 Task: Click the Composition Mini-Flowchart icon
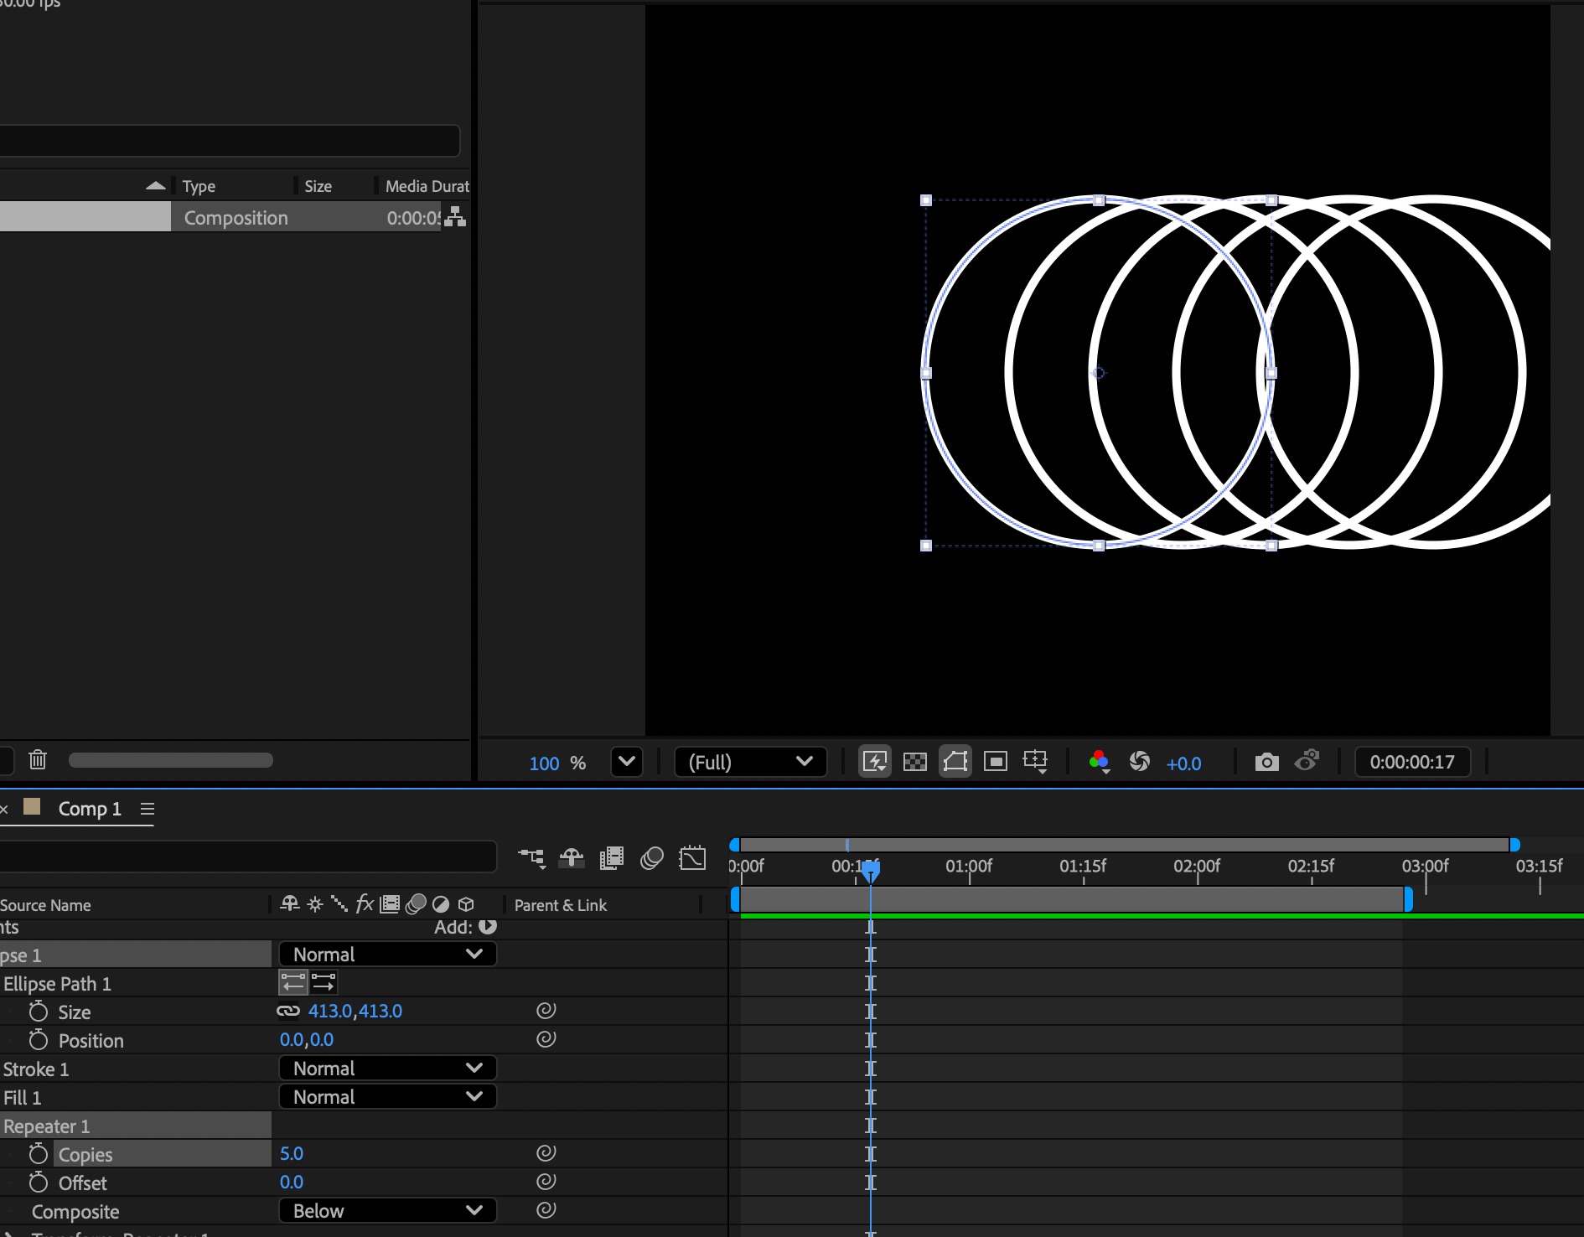(531, 858)
